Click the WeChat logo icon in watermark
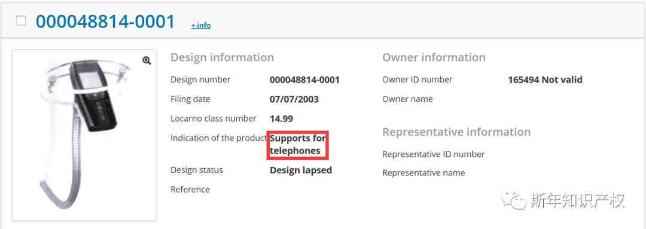This screenshot has height=229, width=646. pos(514,201)
